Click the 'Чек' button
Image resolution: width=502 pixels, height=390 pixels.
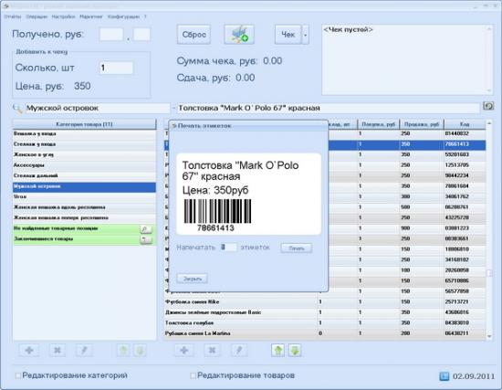point(288,35)
